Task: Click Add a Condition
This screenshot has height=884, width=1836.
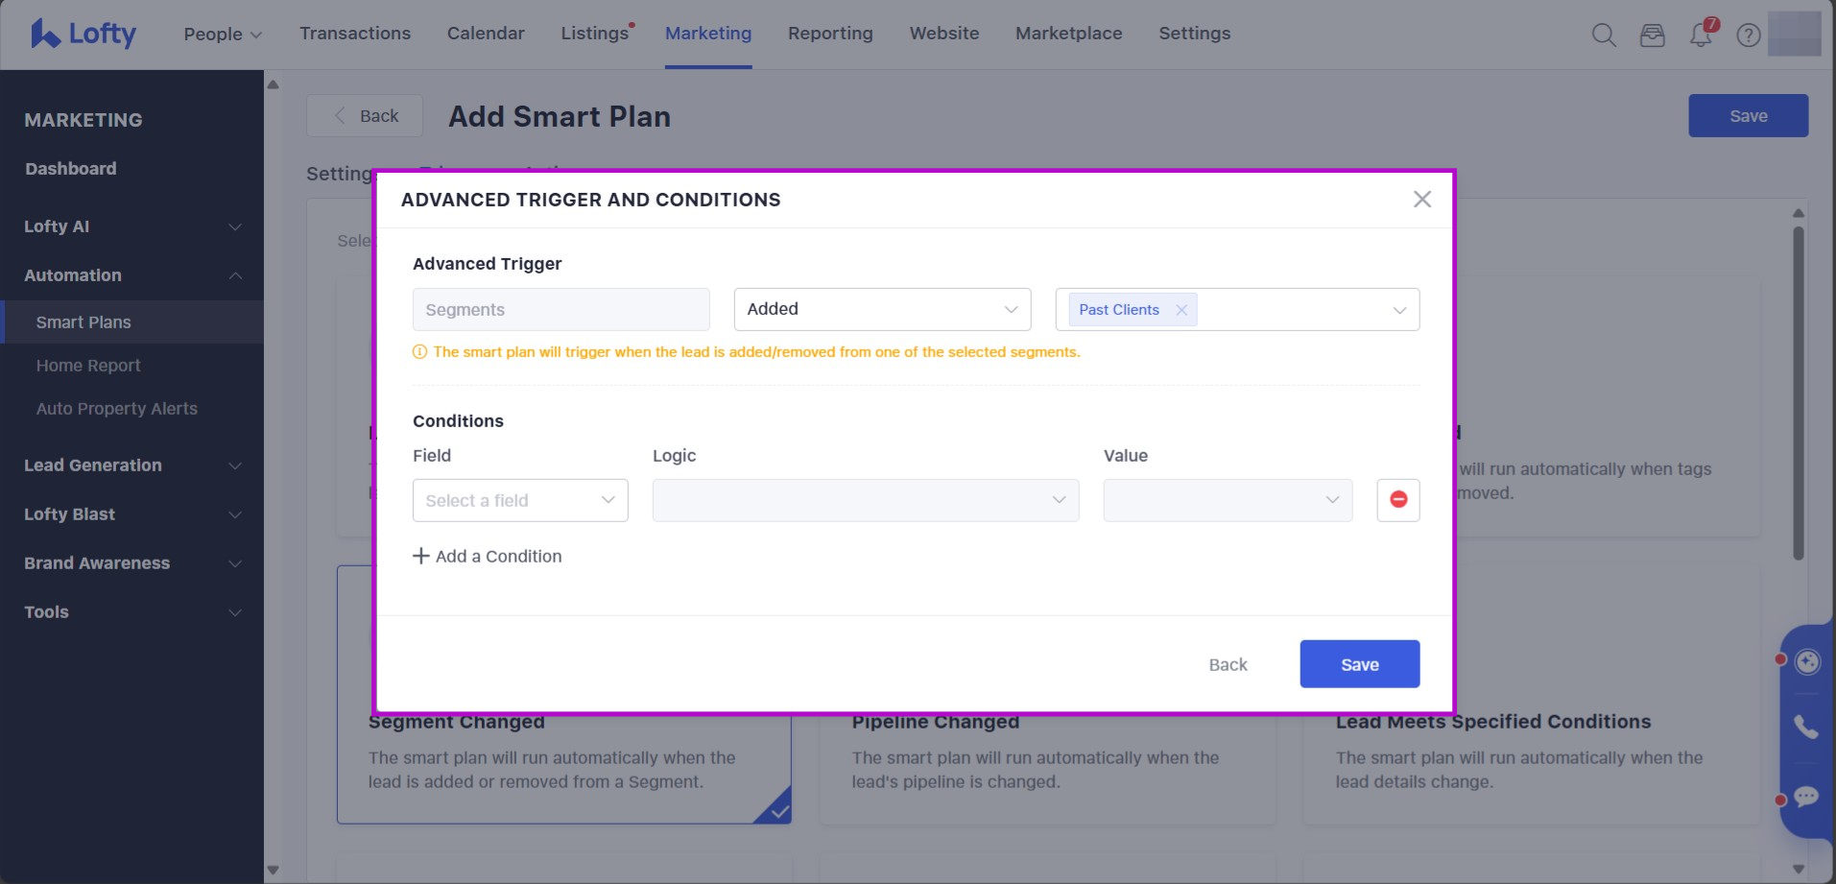Action: 488,556
